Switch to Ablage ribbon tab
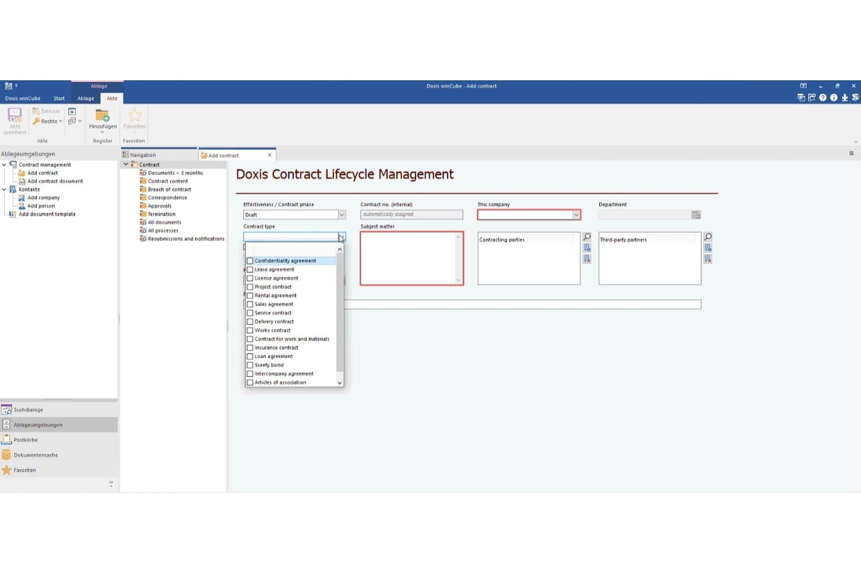 pyautogui.click(x=86, y=98)
